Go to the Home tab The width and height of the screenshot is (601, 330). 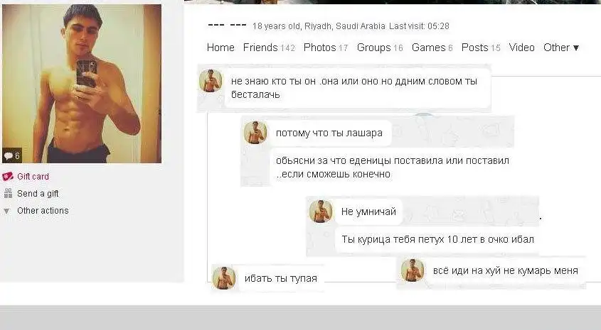click(x=220, y=48)
